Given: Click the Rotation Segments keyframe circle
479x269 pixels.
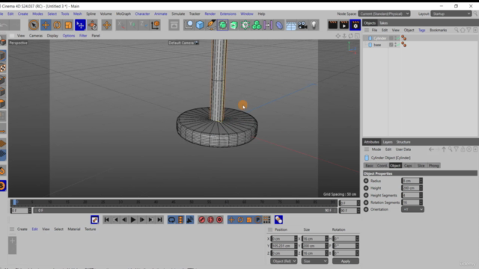Looking at the screenshot, I should click(x=366, y=202).
